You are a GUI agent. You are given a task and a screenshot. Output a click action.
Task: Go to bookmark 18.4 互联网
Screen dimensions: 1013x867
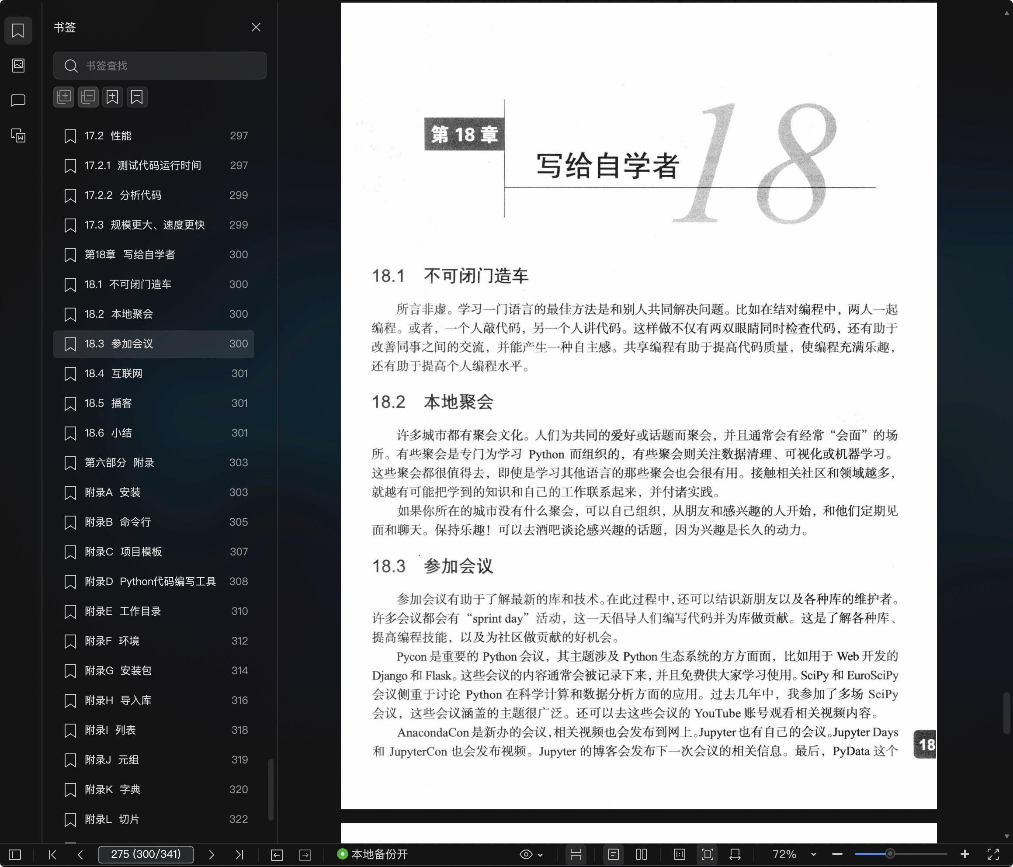pyautogui.click(x=153, y=374)
